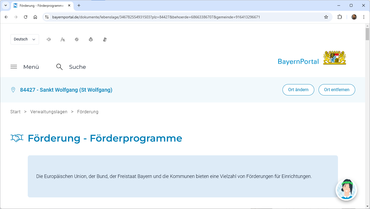The image size is (370, 209).
Task: Open a new browser tab
Action: [x=79, y=5]
